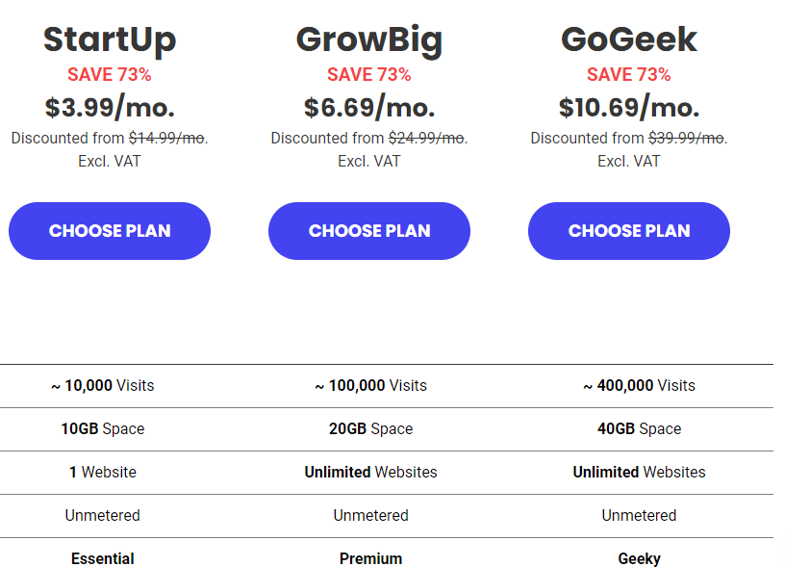Click the struck-through $24.99/mo. price
Screen dimensions: 785x567
[426, 139]
